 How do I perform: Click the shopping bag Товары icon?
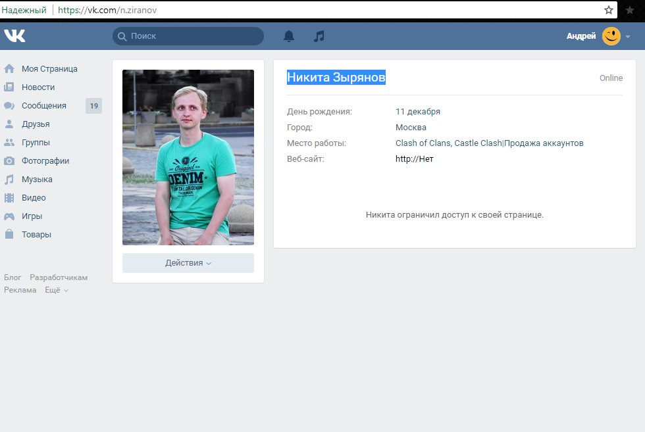[x=9, y=234]
